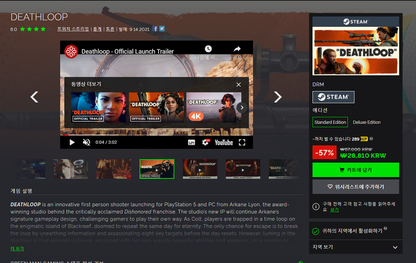Viewport: 416px width, 263px height.
Task: Expand description with 더 보기 link
Action: coord(17,249)
